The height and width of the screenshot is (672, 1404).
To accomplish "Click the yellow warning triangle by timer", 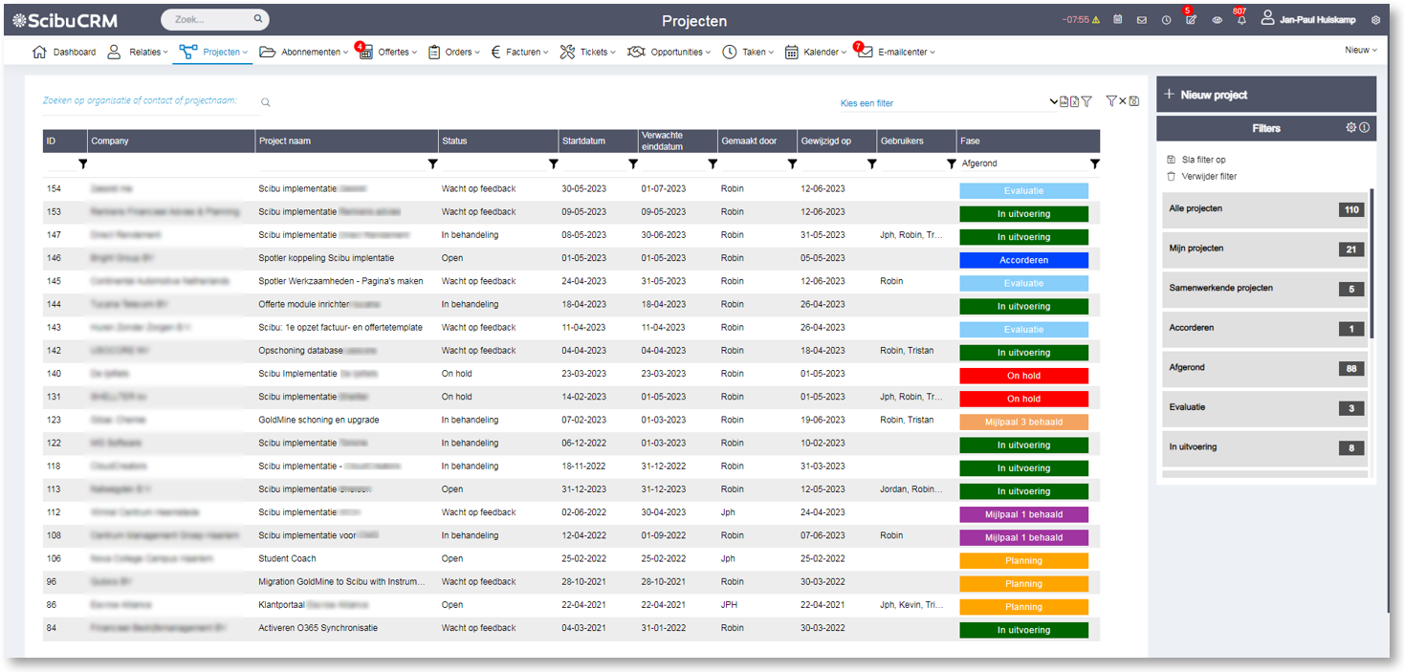I will [1096, 19].
